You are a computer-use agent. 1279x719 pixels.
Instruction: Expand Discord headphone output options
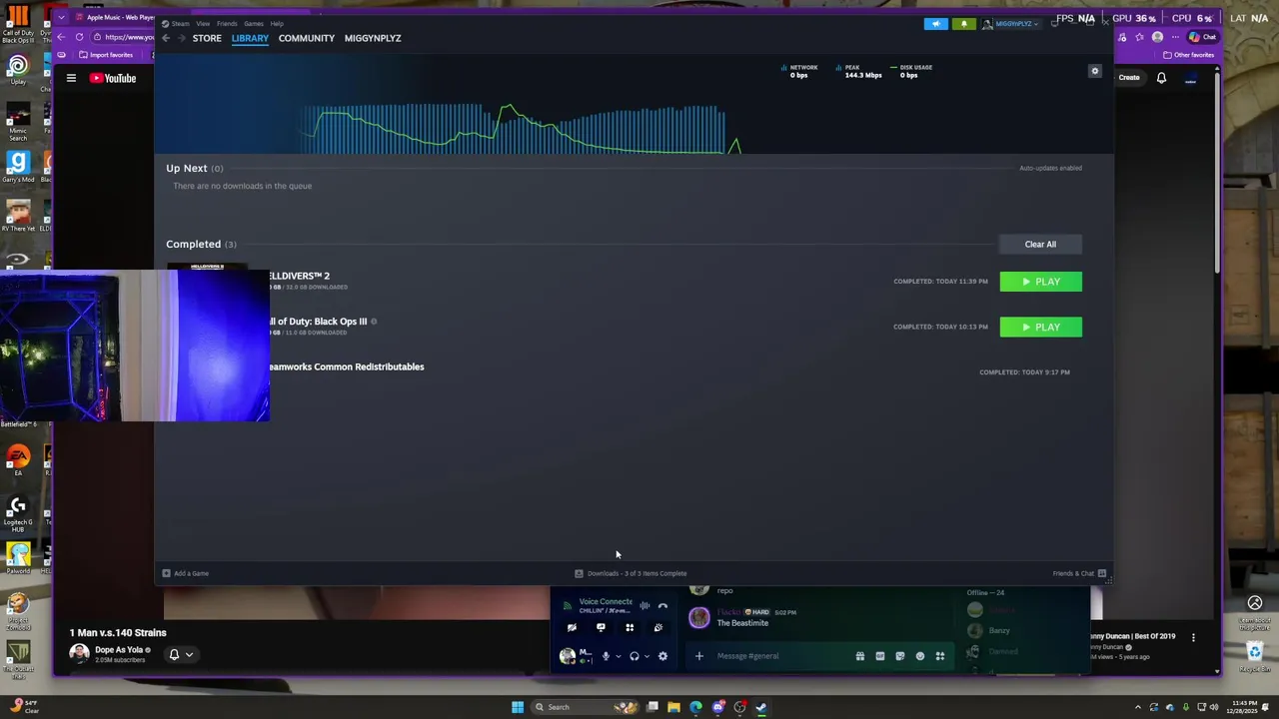[646, 656]
